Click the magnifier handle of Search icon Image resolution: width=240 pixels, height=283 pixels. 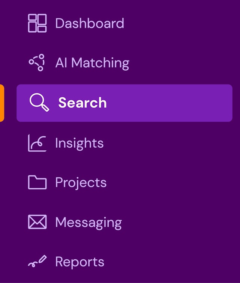[x=45, y=109]
